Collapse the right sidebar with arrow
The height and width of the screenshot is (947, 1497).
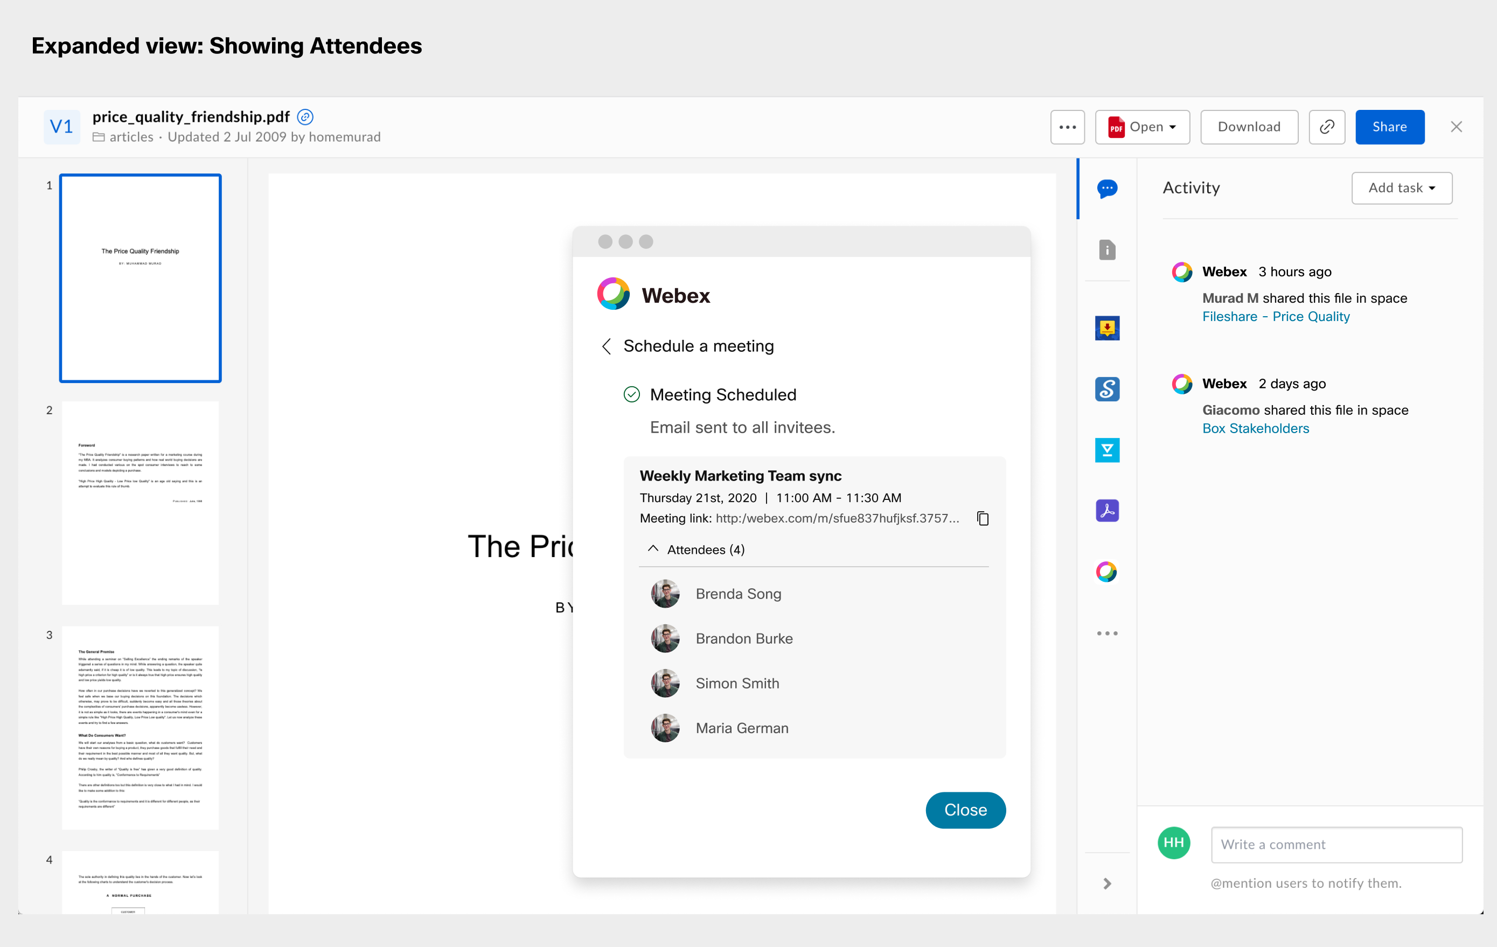(1107, 883)
